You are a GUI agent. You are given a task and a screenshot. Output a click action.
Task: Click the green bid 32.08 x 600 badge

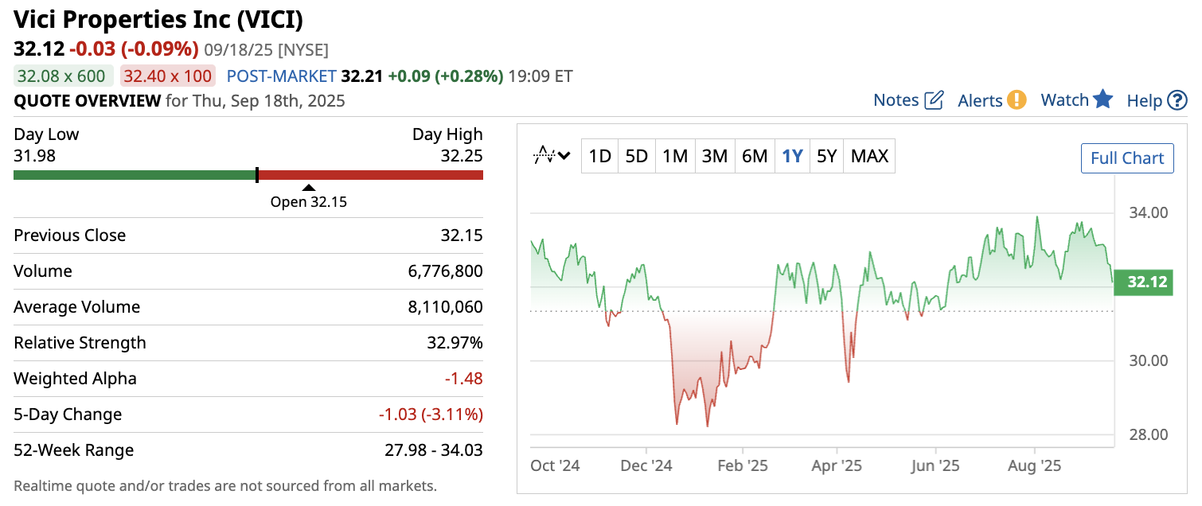coord(62,76)
